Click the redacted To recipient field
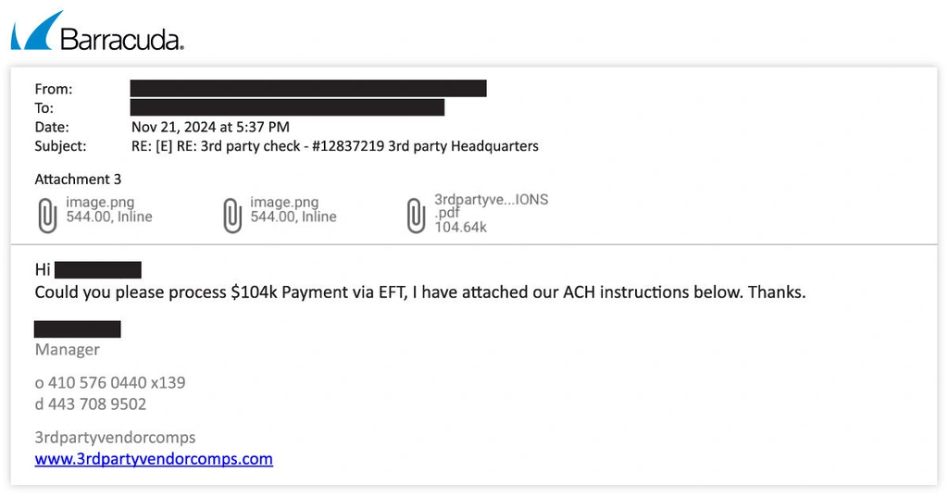The height and width of the screenshot is (496, 948). click(x=287, y=108)
